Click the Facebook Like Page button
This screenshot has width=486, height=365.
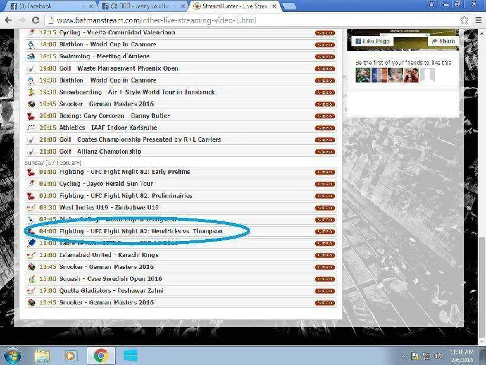[x=372, y=42]
